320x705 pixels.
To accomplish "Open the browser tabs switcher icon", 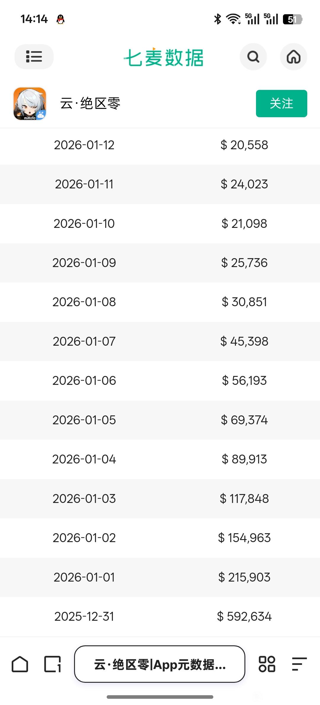I will pos(52,664).
